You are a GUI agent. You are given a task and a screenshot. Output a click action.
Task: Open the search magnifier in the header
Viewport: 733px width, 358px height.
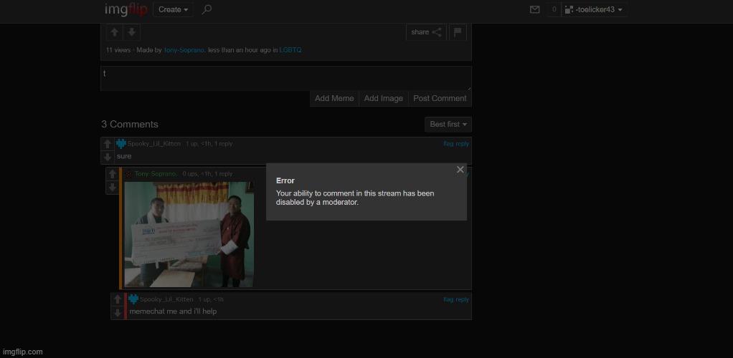207,9
